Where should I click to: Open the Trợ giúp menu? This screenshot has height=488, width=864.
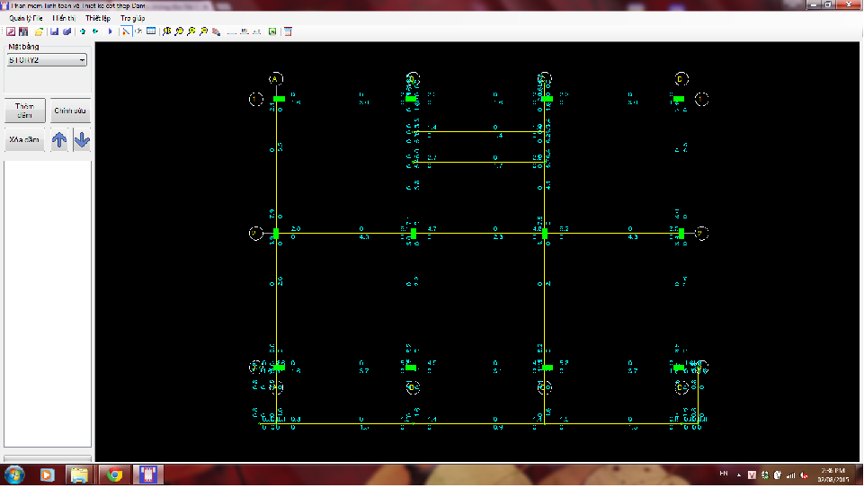tap(132, 18)
